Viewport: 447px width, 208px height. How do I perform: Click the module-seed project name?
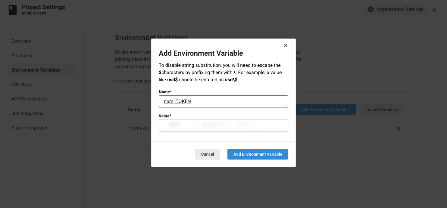coord(34,13)
